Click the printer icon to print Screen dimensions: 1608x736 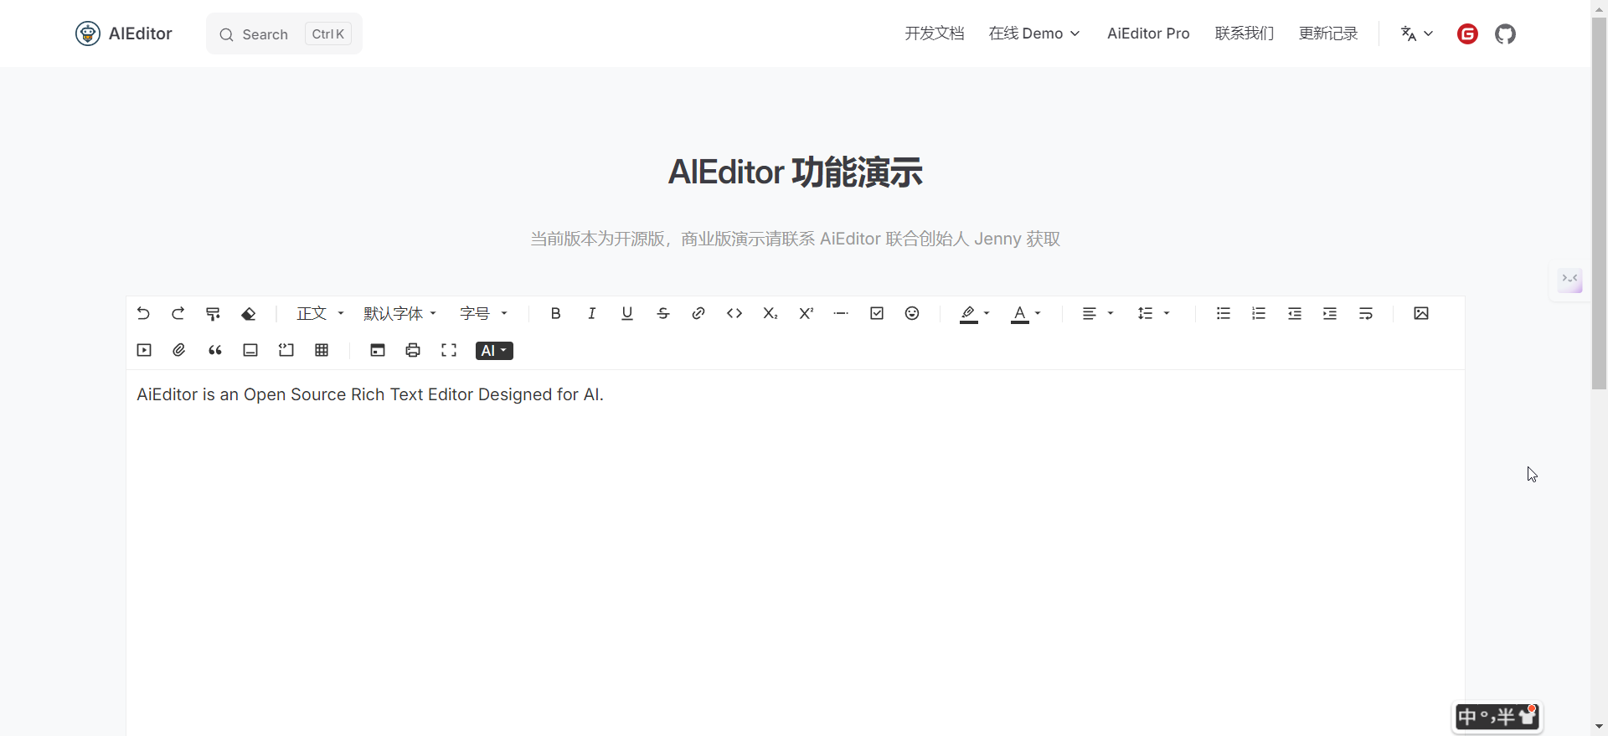click(413, 350)
